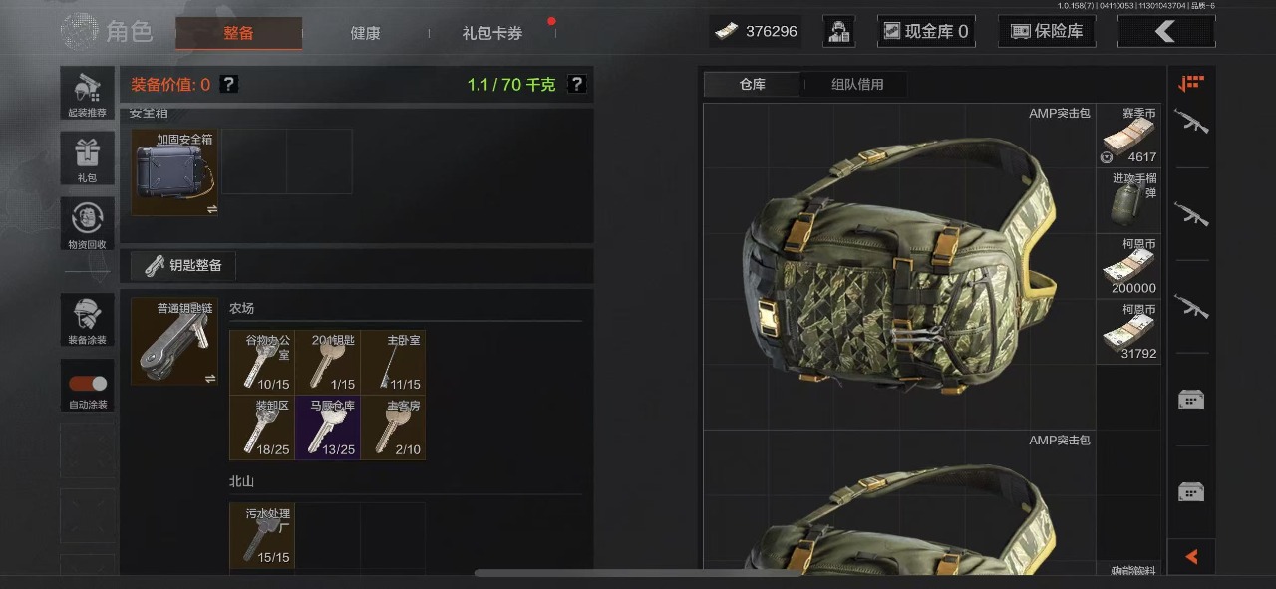Open the 现金库 button
Image resolution: width=1276 pixels, height=589 pixels.
tap(926, 31)
